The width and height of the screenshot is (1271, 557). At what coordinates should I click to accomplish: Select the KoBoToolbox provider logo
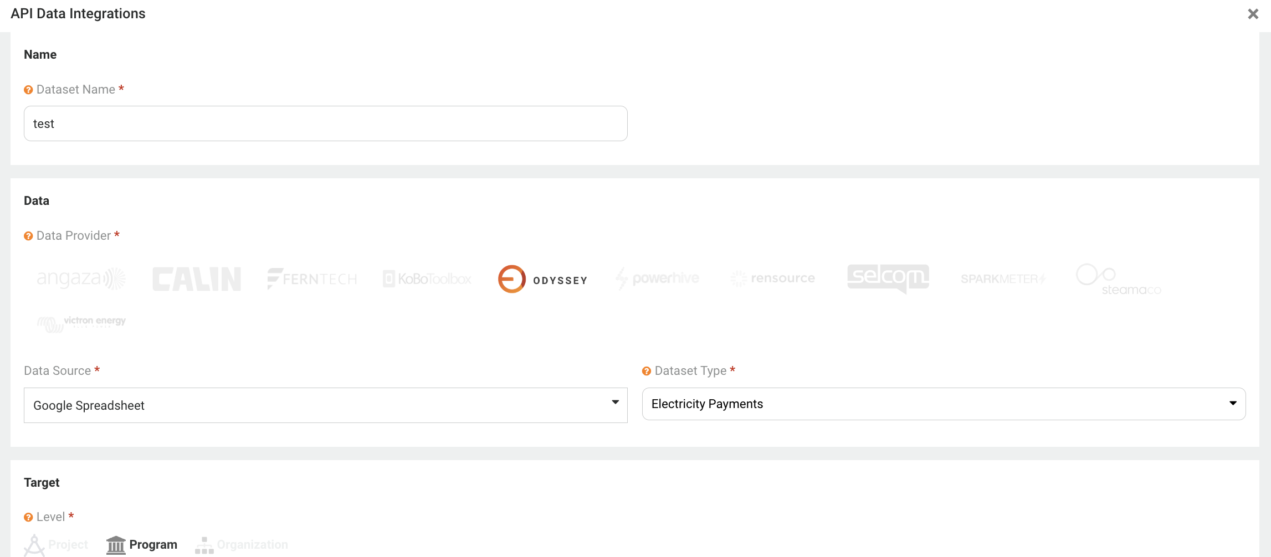(x=427, y=278)
